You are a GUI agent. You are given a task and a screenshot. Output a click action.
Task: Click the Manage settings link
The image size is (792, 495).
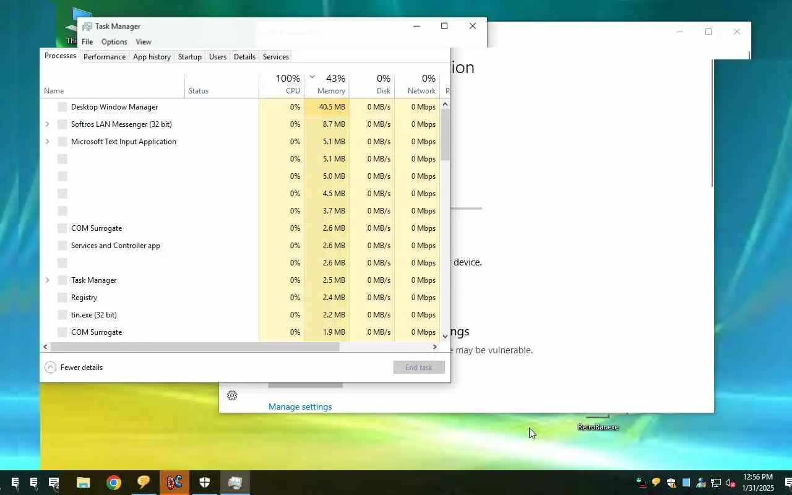pyautogui.click(x=300, y=407)
